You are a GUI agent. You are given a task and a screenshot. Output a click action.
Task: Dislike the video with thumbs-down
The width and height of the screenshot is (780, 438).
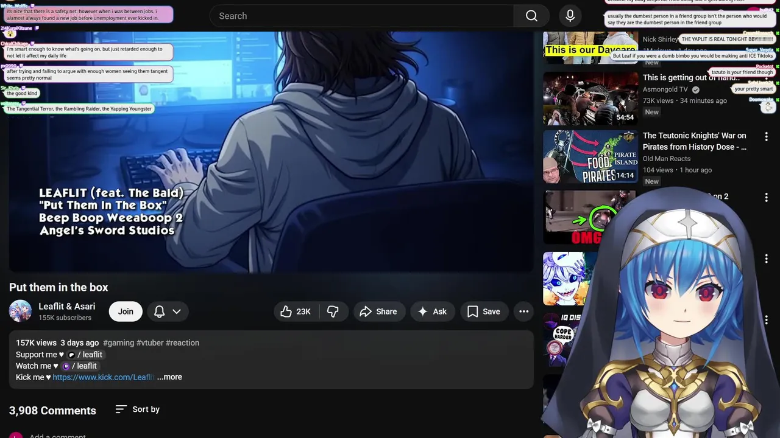(333, 311)
